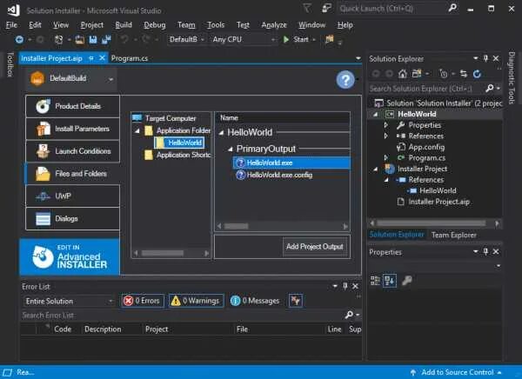Toggle the 0 Messages filter

(255, 301)
